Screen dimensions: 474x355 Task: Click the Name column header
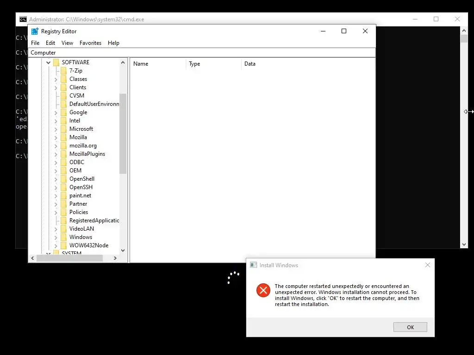[158, 64]
